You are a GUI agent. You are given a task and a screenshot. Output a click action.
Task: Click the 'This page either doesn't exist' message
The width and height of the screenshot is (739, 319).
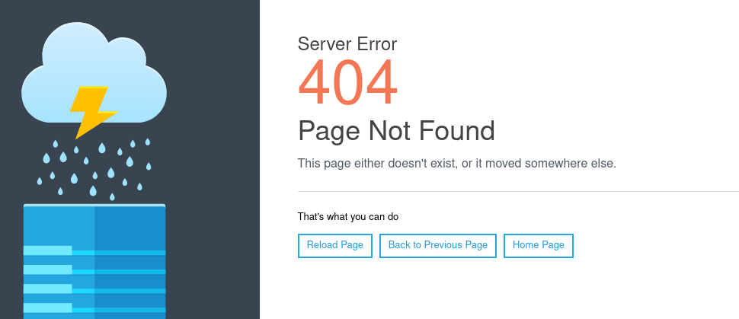[456, 164]
